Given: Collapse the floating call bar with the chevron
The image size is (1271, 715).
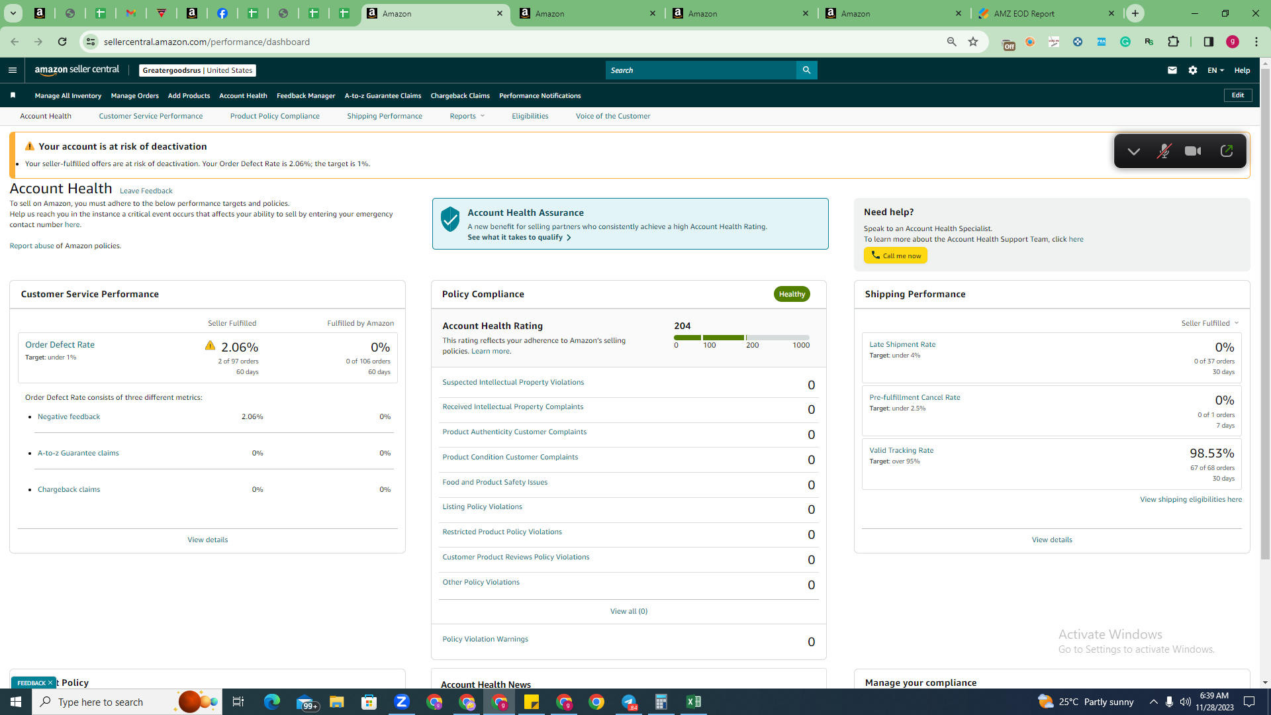Looking at the screenshot, I should pos(1134,151).
